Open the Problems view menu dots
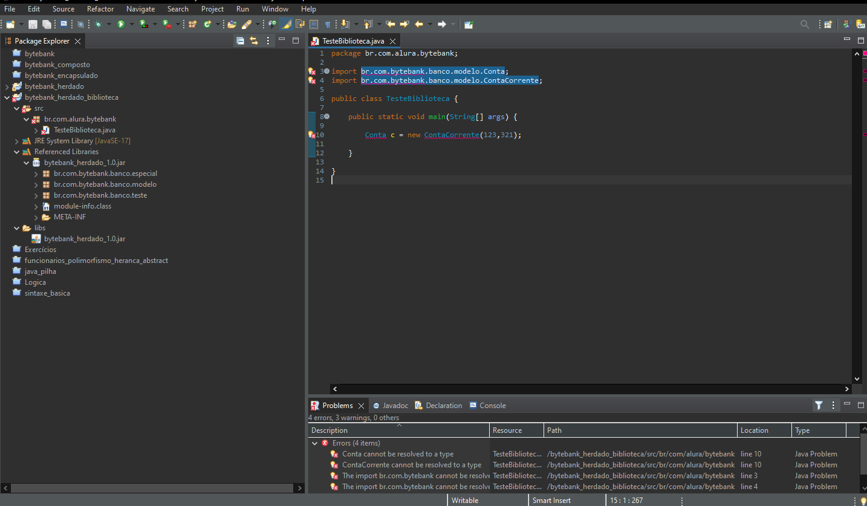 coord(833,405)
